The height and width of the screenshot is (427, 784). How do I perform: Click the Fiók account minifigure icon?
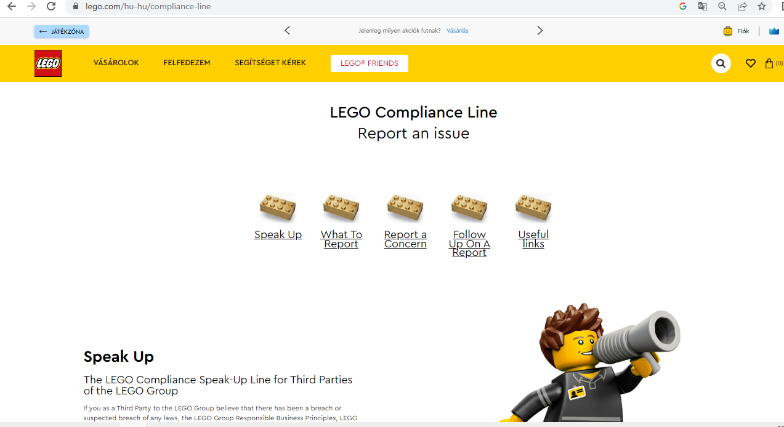(x=728, y=31)
